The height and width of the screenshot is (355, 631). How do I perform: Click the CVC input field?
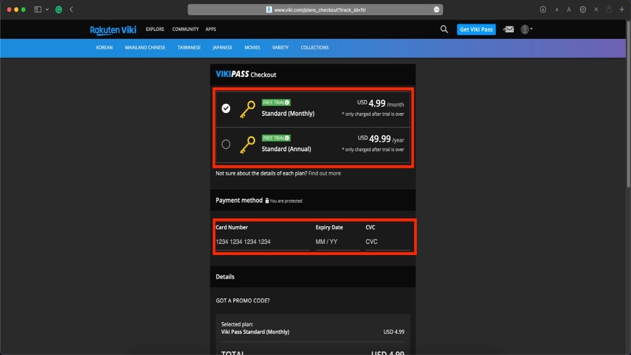[388, 242]
